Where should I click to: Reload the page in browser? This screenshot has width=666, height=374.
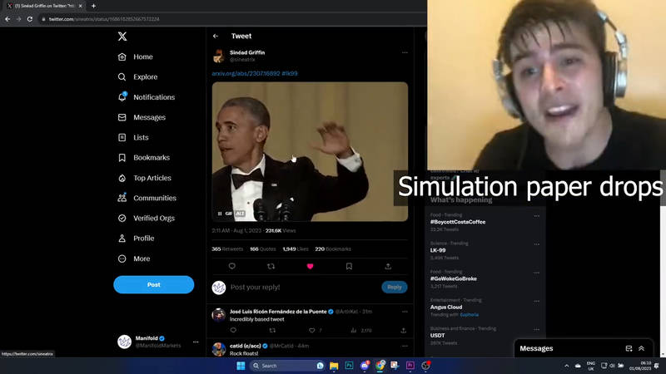tap(30, 19)
